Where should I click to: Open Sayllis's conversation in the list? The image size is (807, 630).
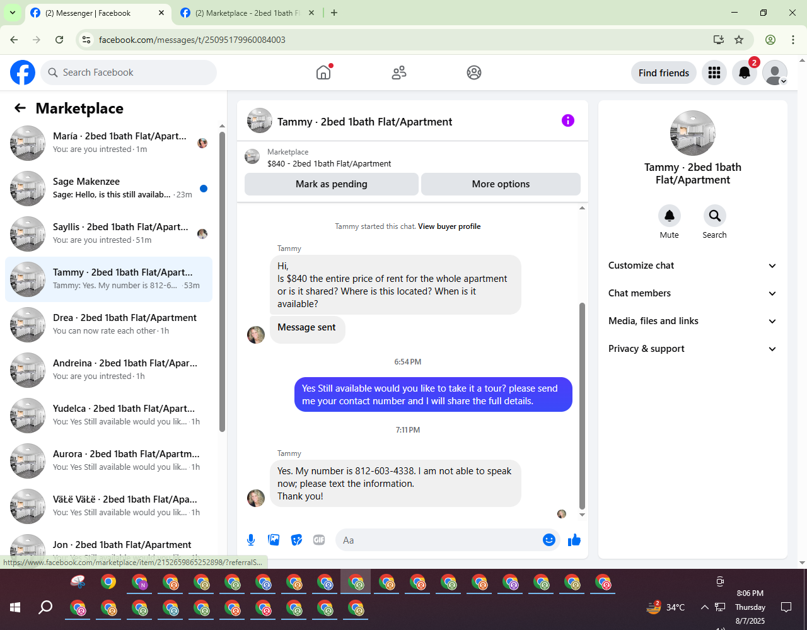pyautogui.click(x=109, y=234)
